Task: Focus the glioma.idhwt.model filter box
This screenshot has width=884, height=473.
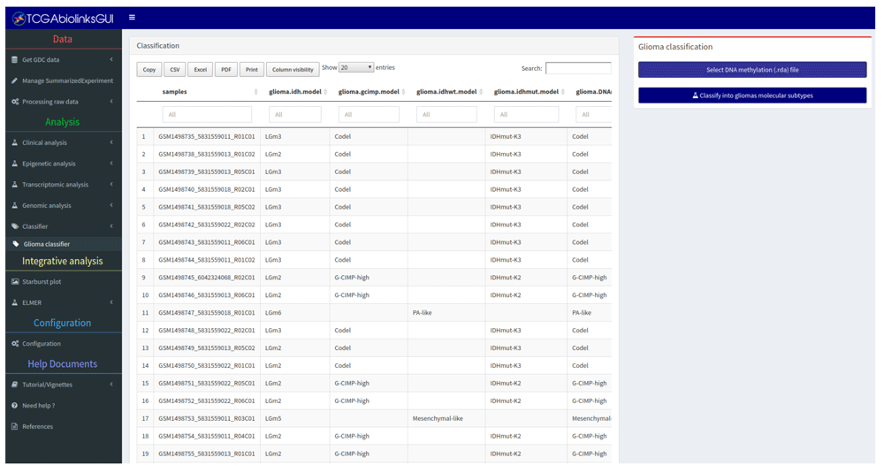Action: pos(446,114)
